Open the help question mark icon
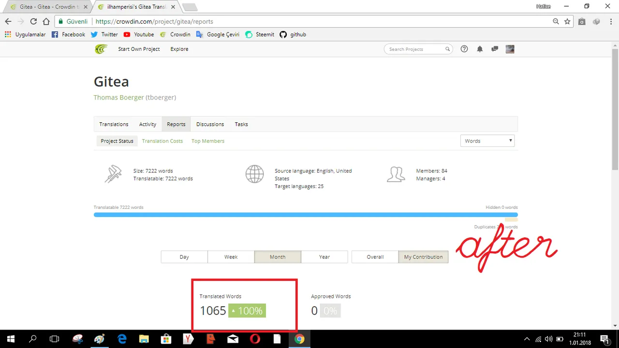 point(464,49)
